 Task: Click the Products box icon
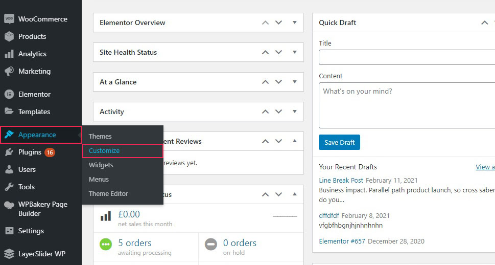[9, 36]
